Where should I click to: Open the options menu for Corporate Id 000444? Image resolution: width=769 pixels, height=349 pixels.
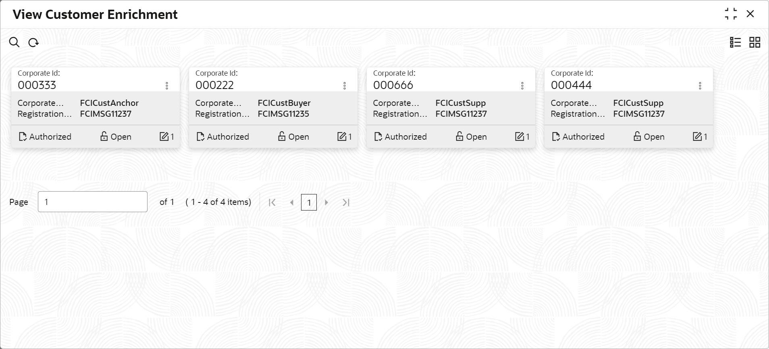pos(700,85)
